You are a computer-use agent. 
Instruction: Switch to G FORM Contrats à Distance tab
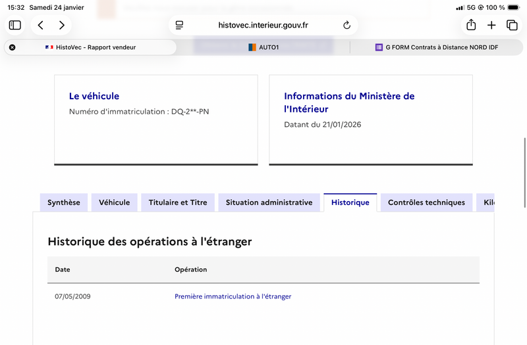(x=435, y=47)
